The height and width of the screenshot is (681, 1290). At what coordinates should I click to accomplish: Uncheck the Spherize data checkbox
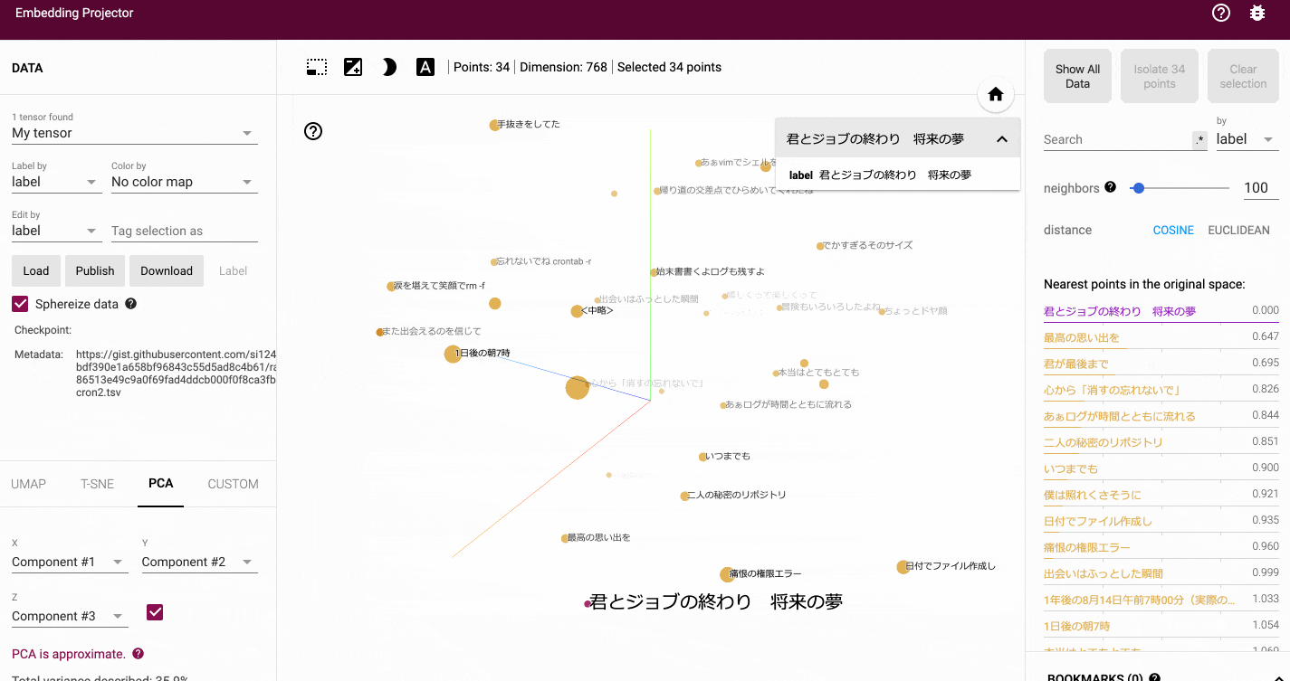click(x=20, y=303)
